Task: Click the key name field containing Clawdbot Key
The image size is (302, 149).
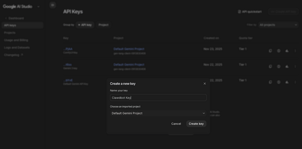Action: click(x=158, y=98)
